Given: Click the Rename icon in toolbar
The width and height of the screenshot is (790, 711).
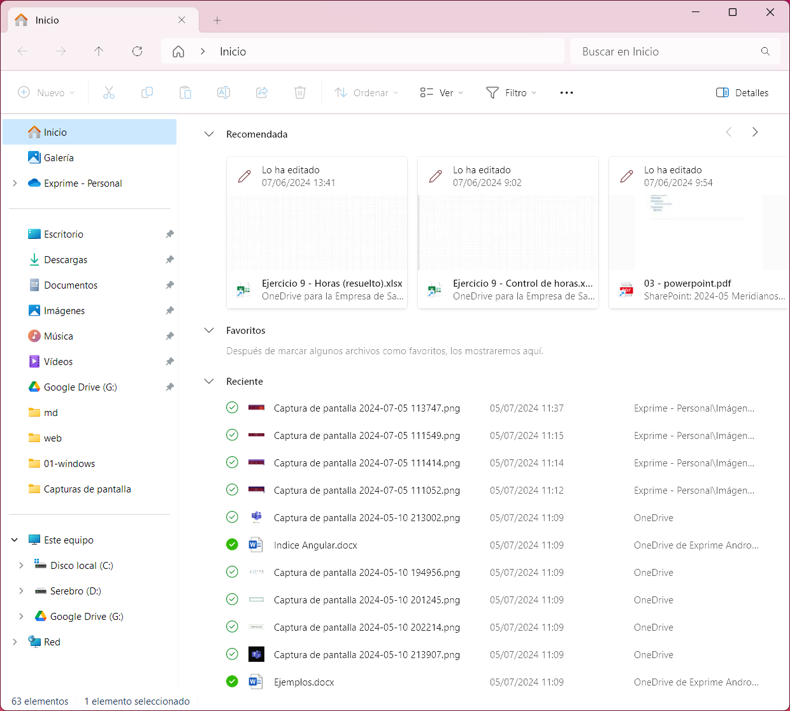Looking at the screenshot, I should pyautogui.click(x=224, y=92).
